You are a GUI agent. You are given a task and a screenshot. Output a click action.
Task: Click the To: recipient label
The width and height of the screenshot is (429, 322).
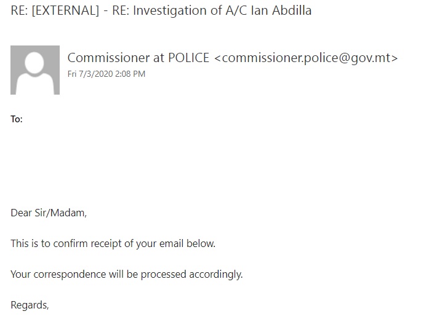[17, 119]
